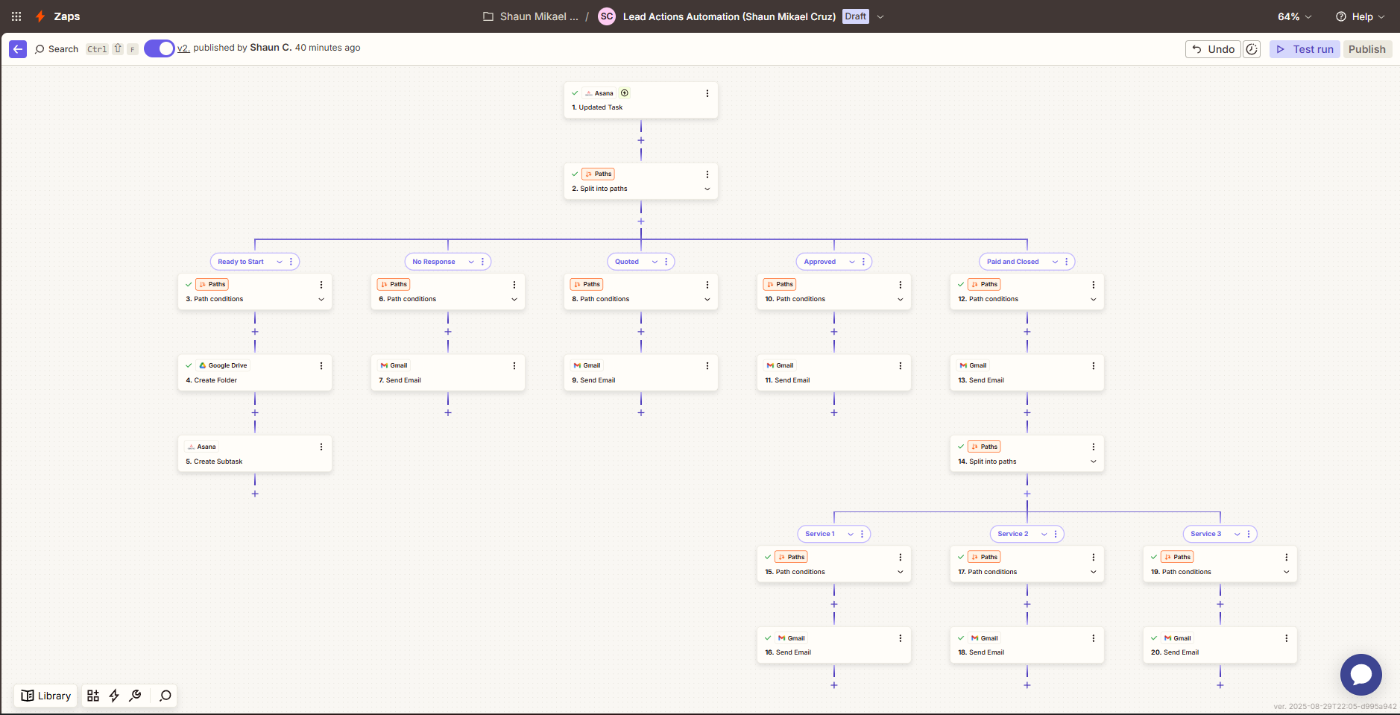Open the Quoted path name dropdown
This screenshot has width=1400, height=715.
tap(654, 261)
